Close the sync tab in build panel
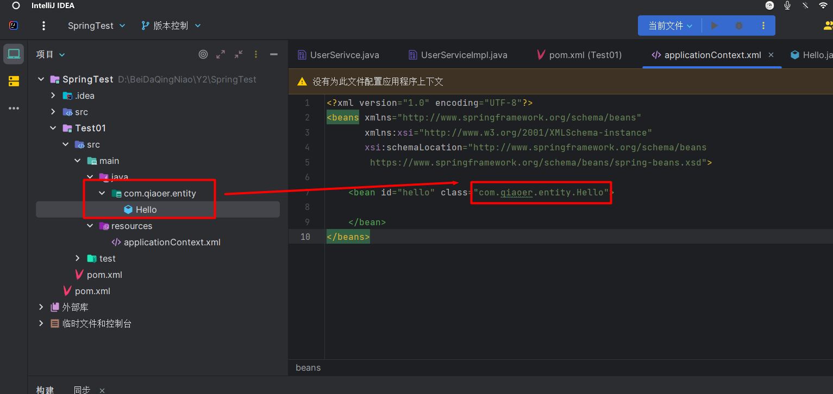This screenshot has width=833, height=394. point(102,390)
